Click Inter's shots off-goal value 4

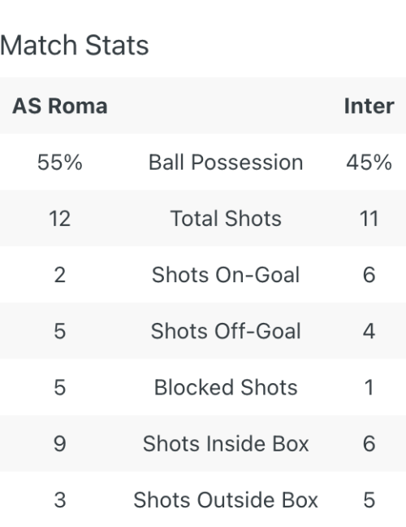coord(369,331)
